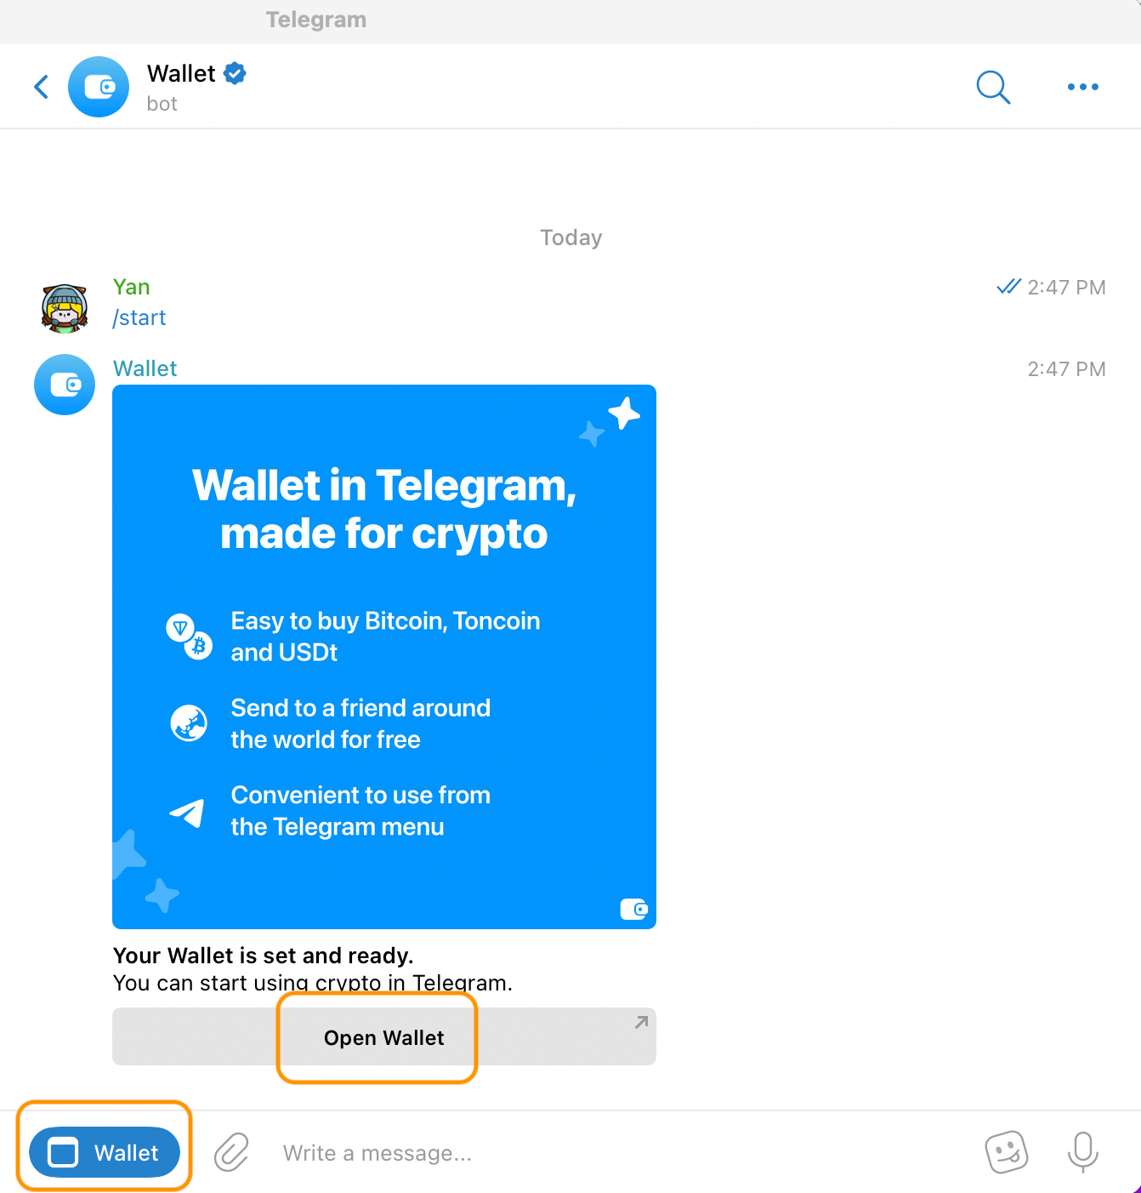Screen dimensions: 1141x1193
Task: Attach a file with the paperclip icon
Action: [x=231, y=1153]
